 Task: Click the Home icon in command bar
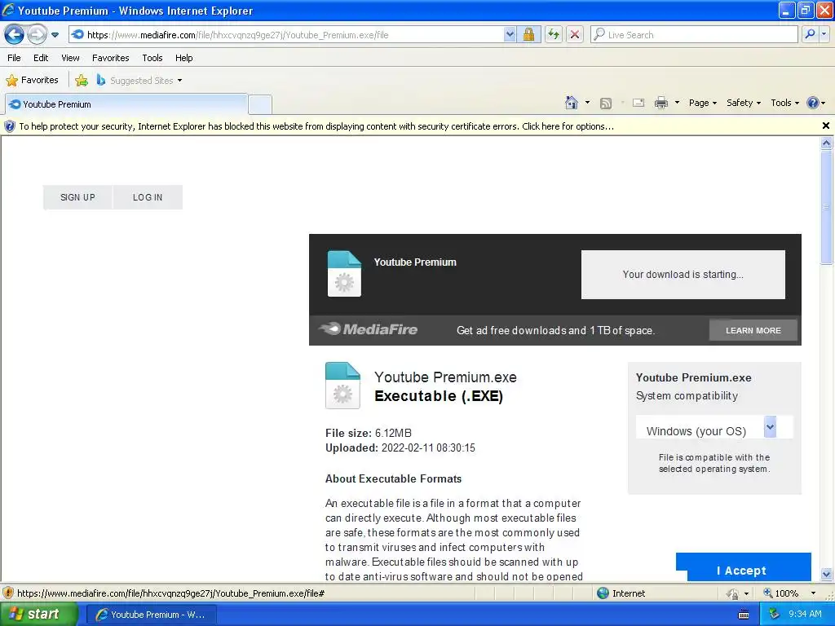tap(572, 103)
